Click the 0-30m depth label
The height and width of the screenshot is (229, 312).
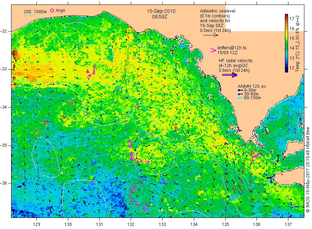coord(250,90)
